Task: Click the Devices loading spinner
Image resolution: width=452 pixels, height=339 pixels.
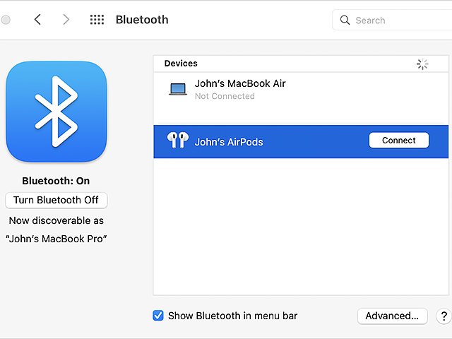Action: click(x=422, y=64)
